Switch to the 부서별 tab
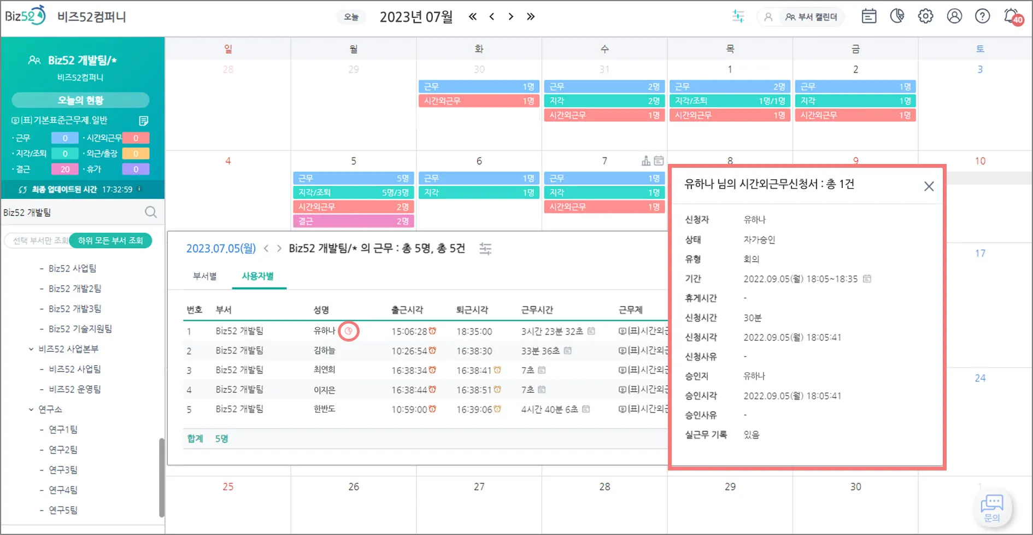 205,277
